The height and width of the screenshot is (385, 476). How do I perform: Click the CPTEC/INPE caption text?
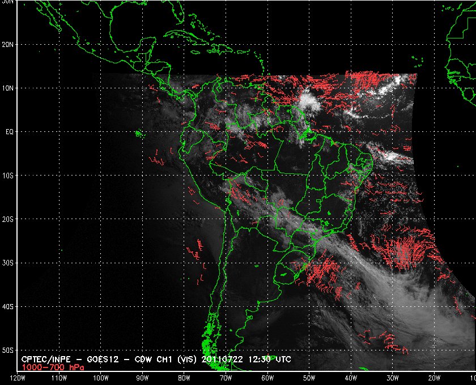(x=46, y=360)
